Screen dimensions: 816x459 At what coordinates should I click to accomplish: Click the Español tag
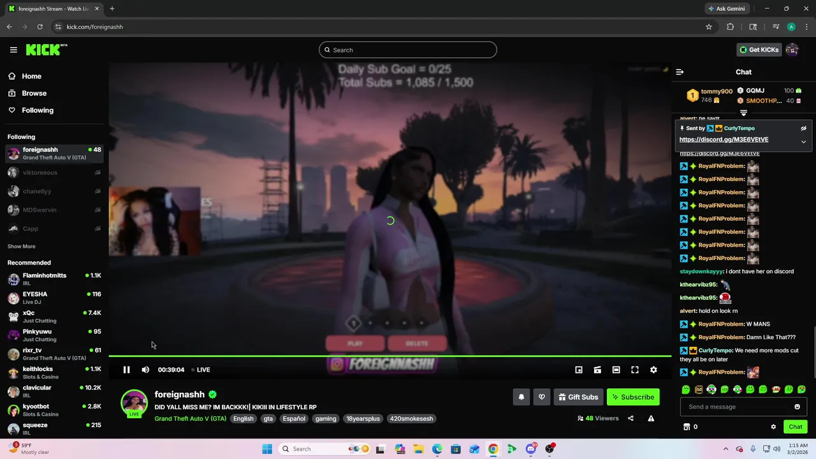coord(294,419)
